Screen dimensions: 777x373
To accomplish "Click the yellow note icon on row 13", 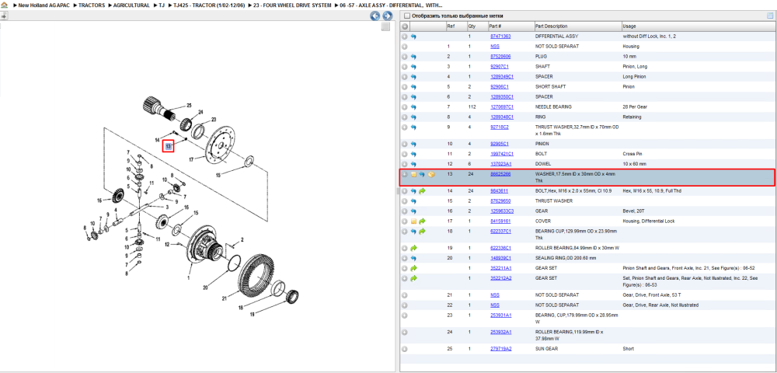I will tap(413, 175).
